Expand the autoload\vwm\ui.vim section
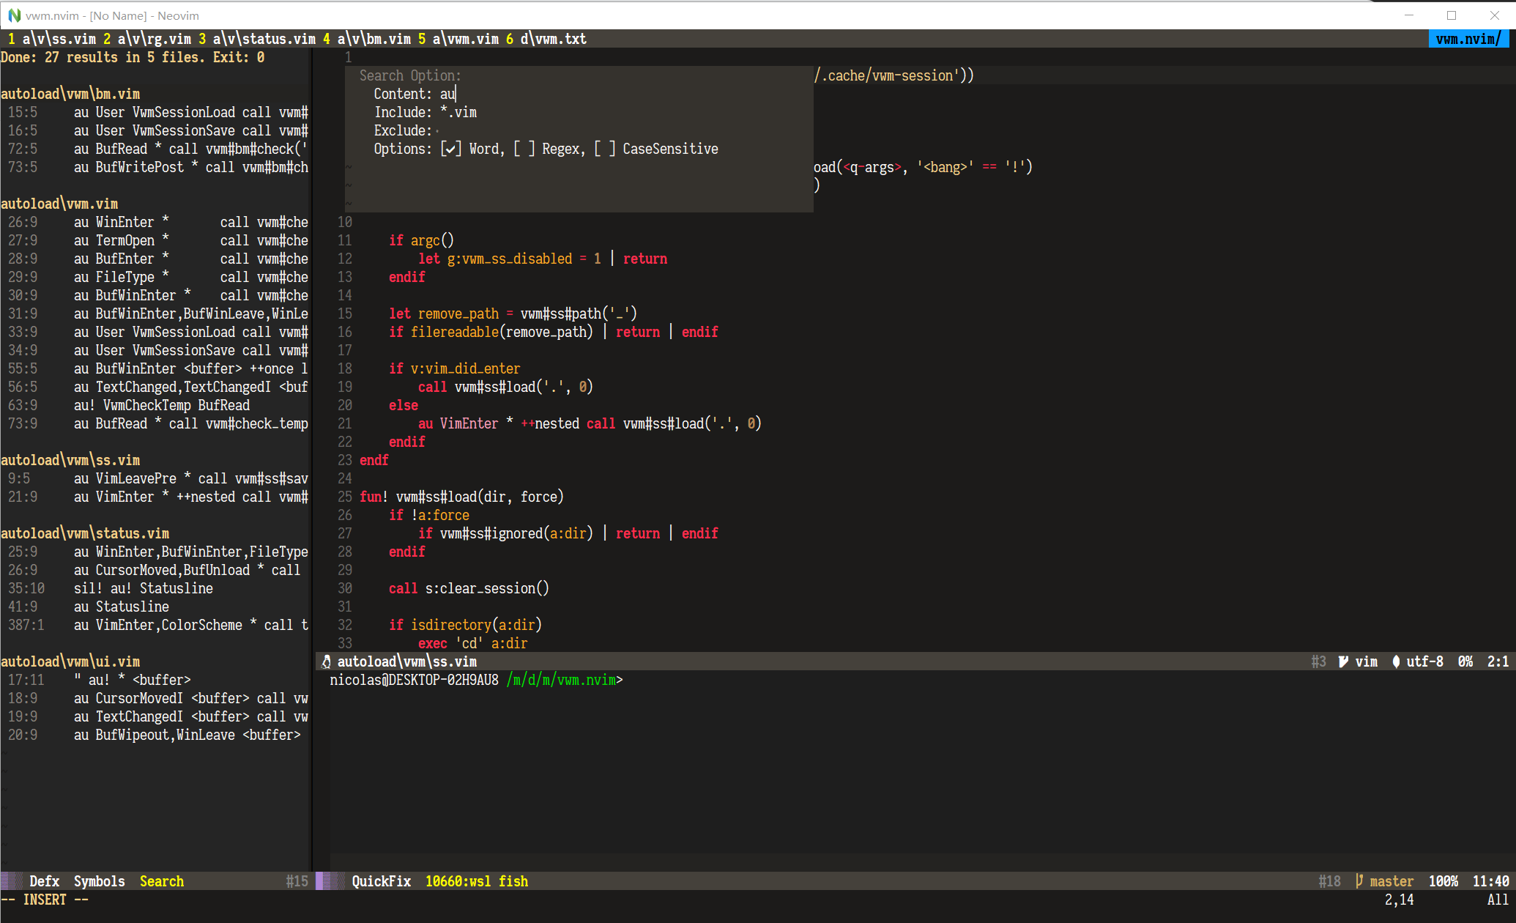The height and width of the screenshot is (923, 1516). pyautogui.click(x=71, y=661)
